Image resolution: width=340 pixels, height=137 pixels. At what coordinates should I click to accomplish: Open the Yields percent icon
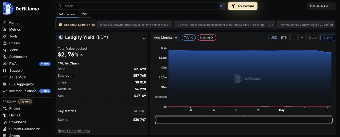tap(5, 50)
